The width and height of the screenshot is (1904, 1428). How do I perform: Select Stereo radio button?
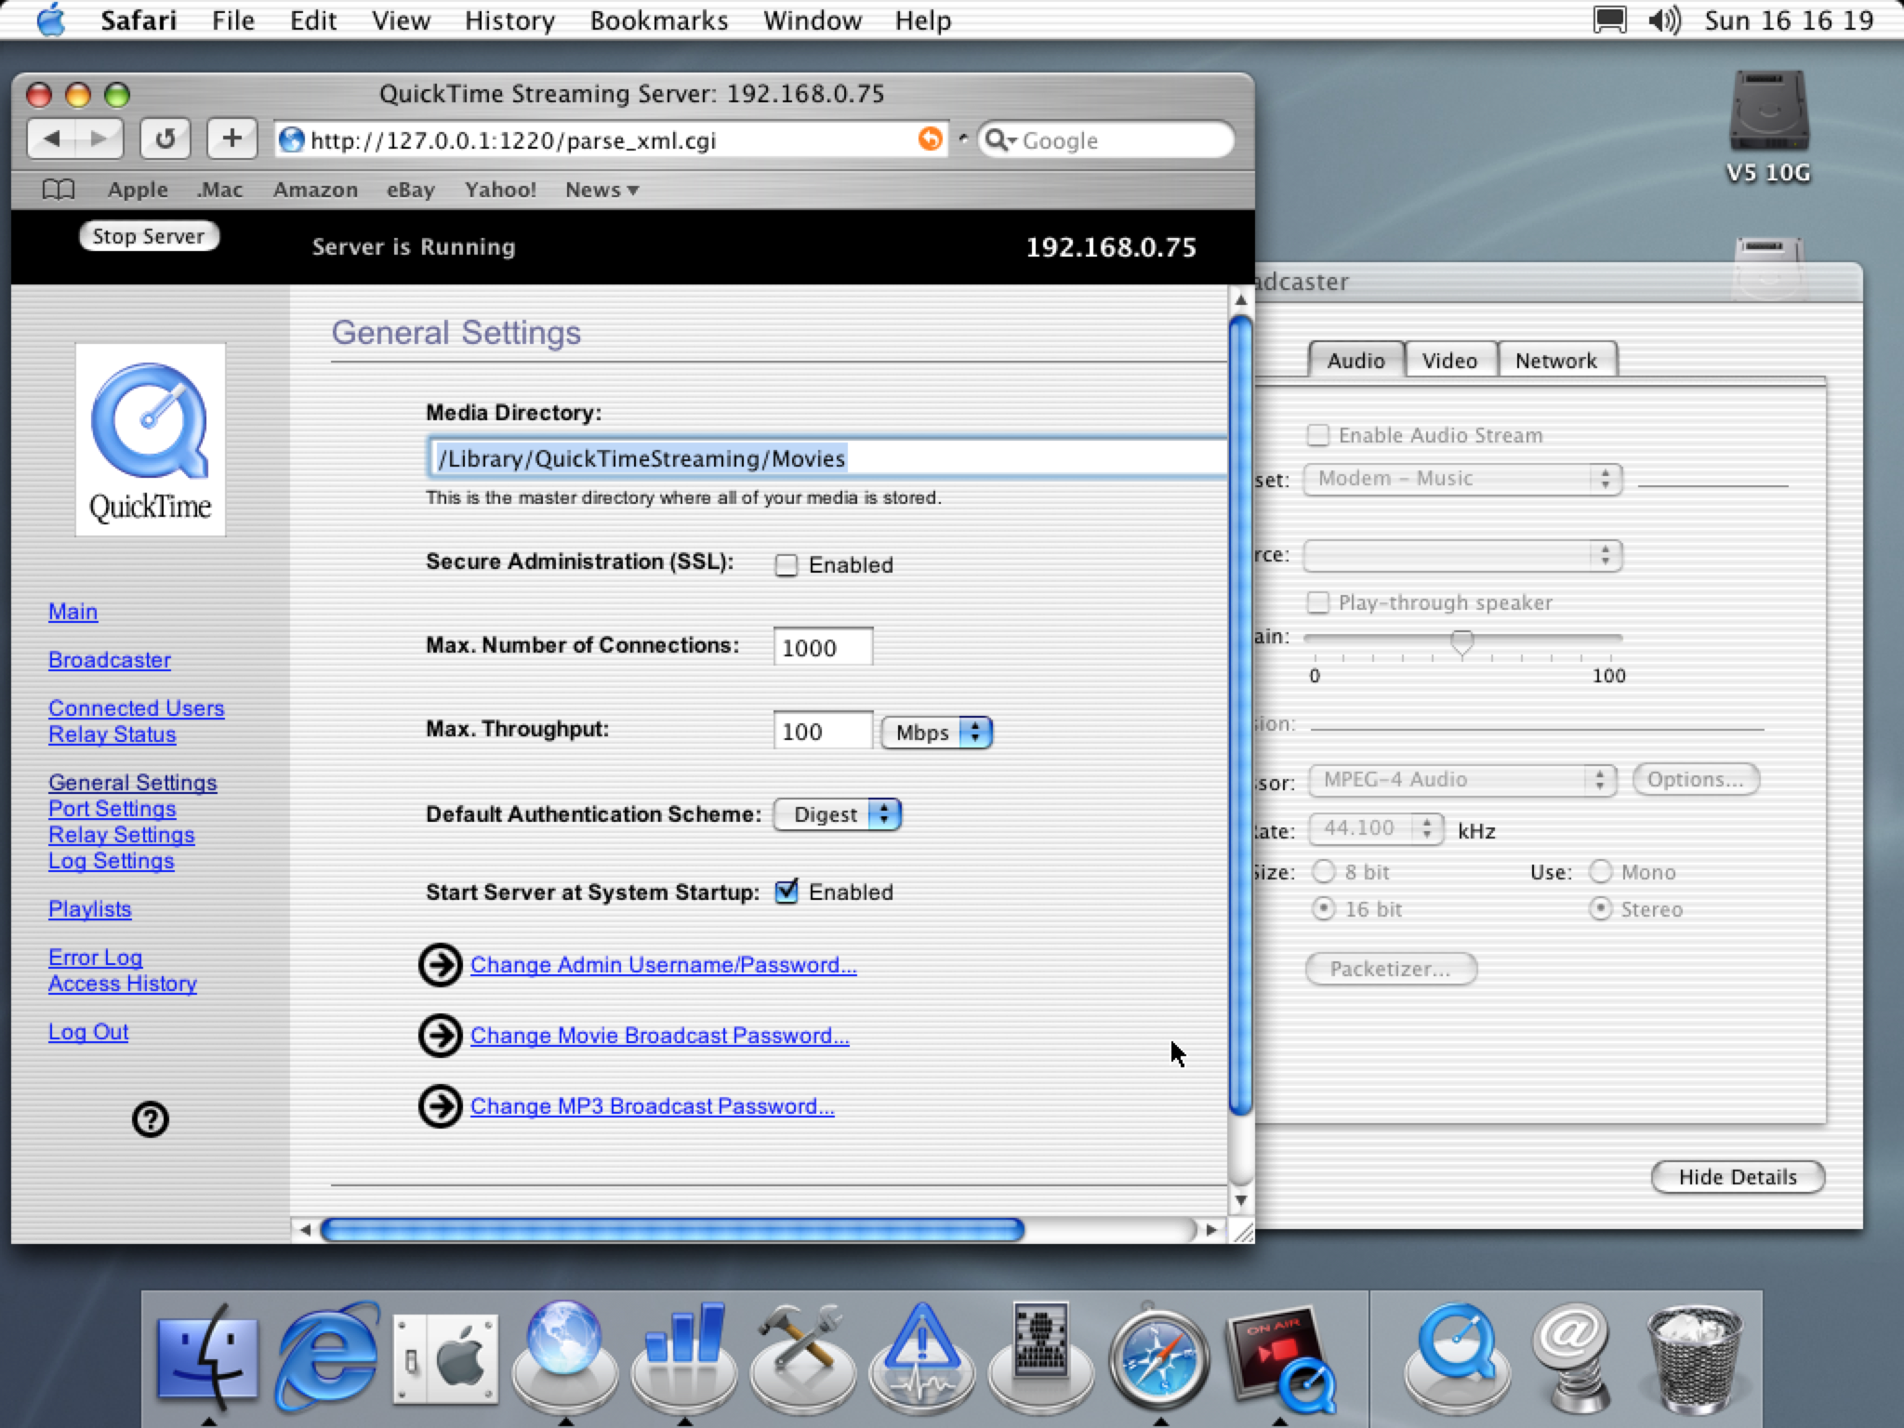pos(1600,909)
